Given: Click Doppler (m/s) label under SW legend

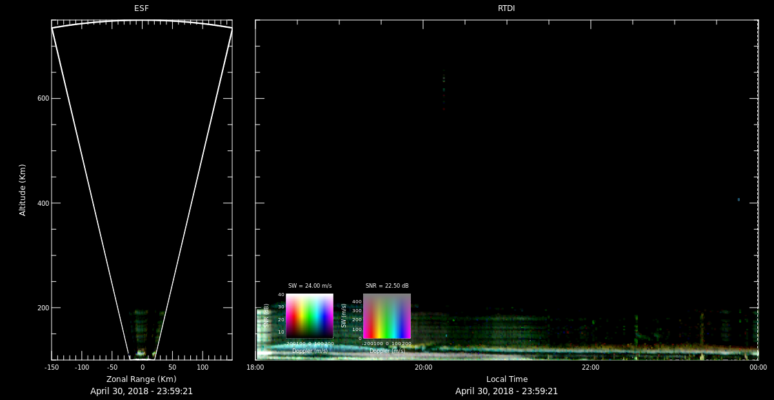Looking at the screenshot, I should (387, 351).
